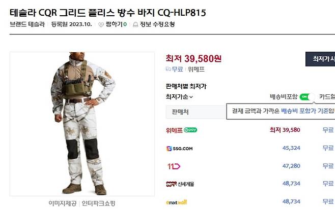The height and width of the screenshot is (210, 335).
Task: Click the bell icon for 정보 수정요청
Action: coord(135,25)
